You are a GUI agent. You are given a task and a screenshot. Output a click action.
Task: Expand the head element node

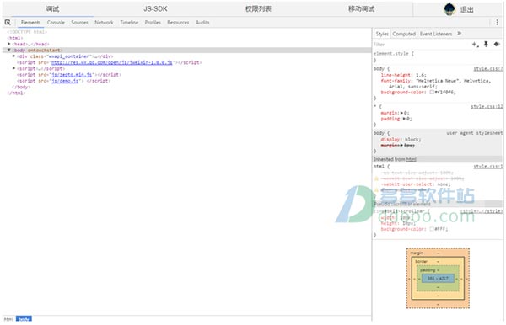click(x=9, y=44)
